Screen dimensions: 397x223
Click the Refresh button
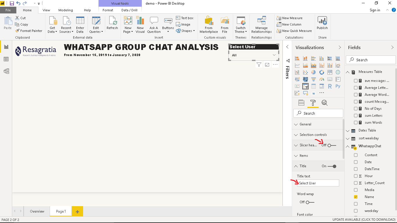(112, 23)
